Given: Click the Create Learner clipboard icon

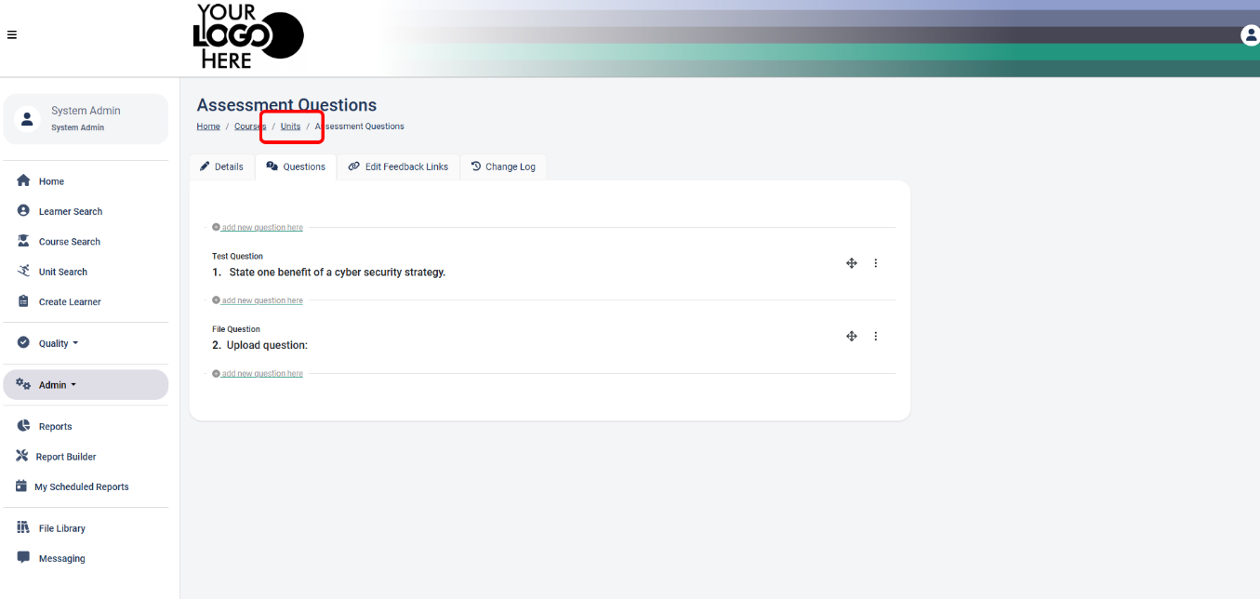Looking at the screenshot, I should click(24, 301).
